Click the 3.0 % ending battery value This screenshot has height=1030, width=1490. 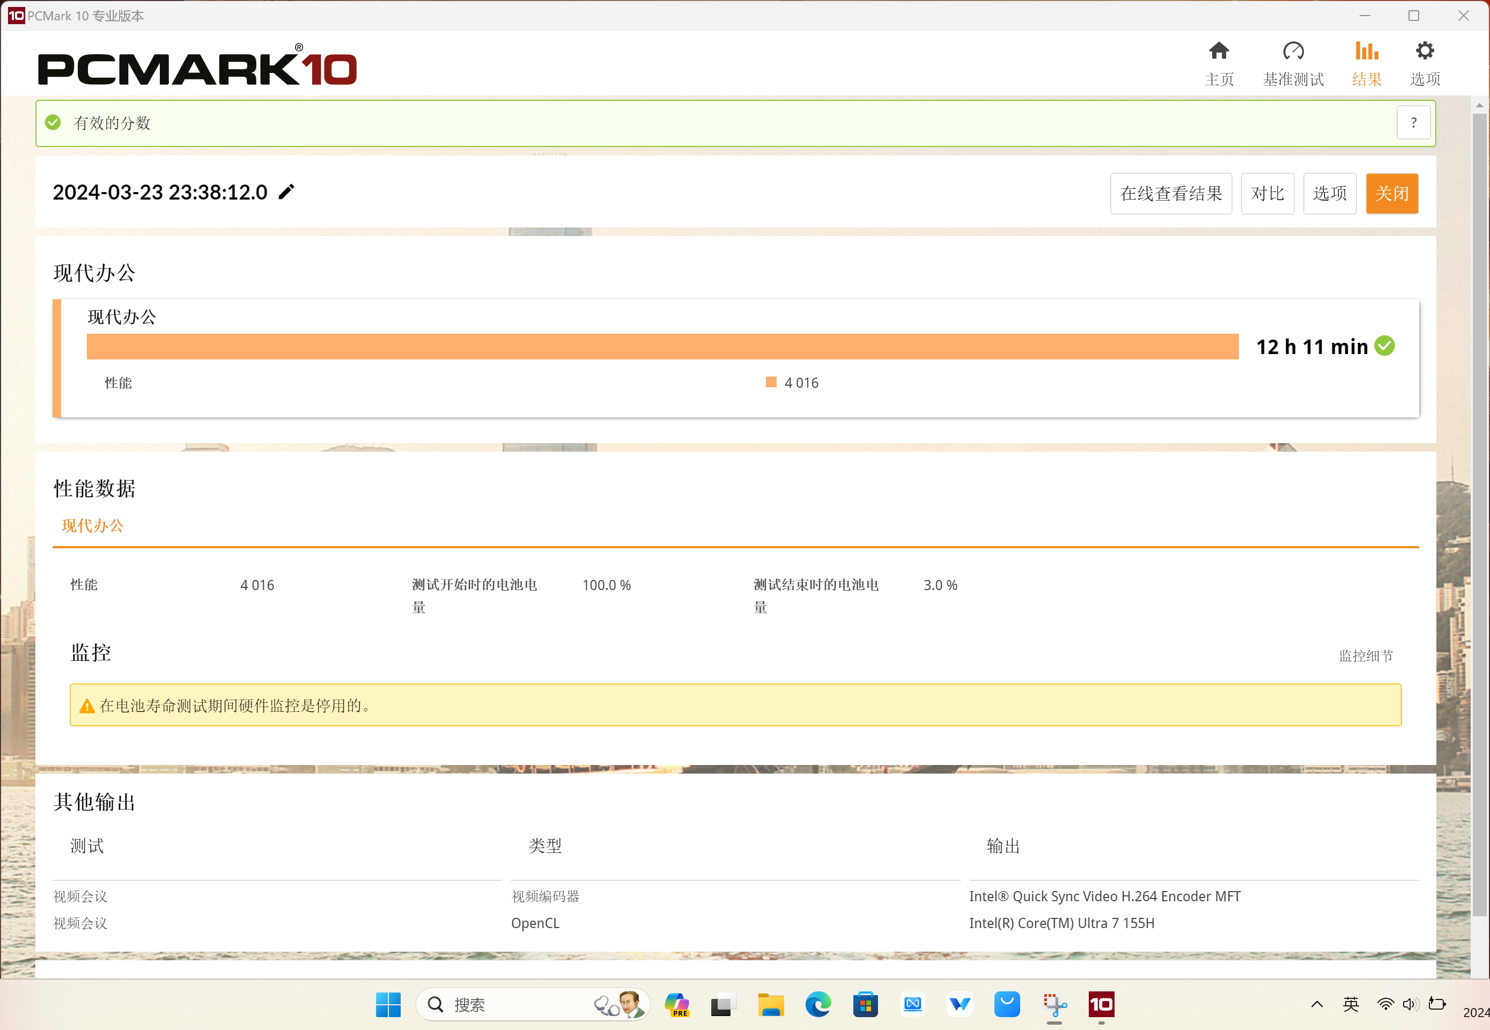pos(940,585)
